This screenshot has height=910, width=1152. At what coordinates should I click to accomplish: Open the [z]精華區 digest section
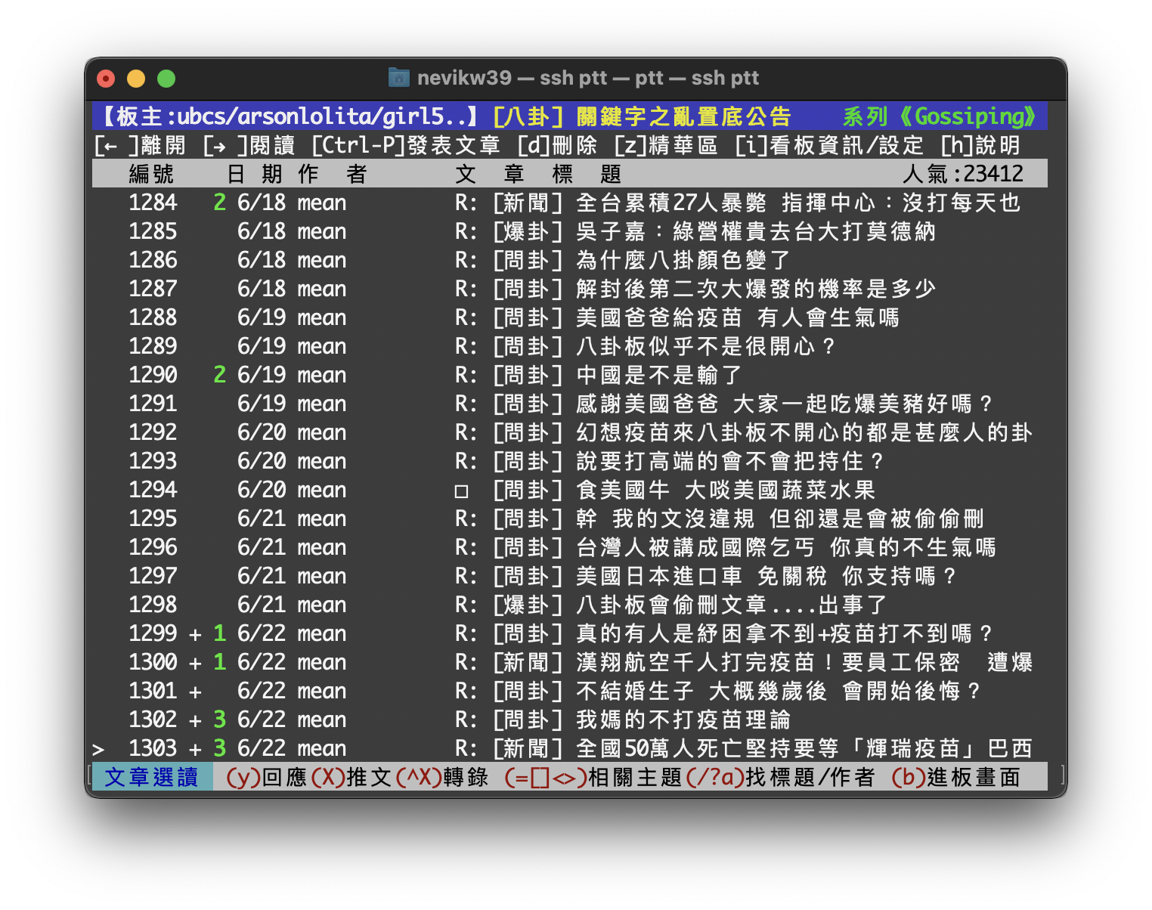pos(665,145)
